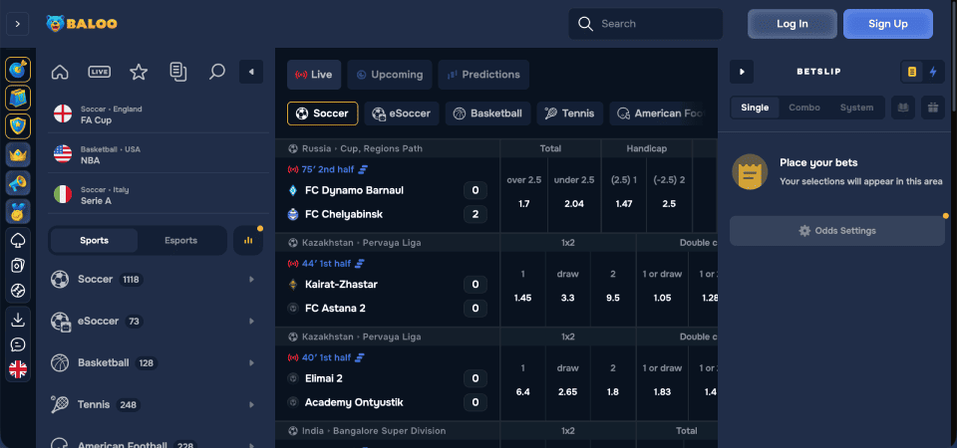Open the megaphone promotions sidebar icon

(x=18, y=183)
